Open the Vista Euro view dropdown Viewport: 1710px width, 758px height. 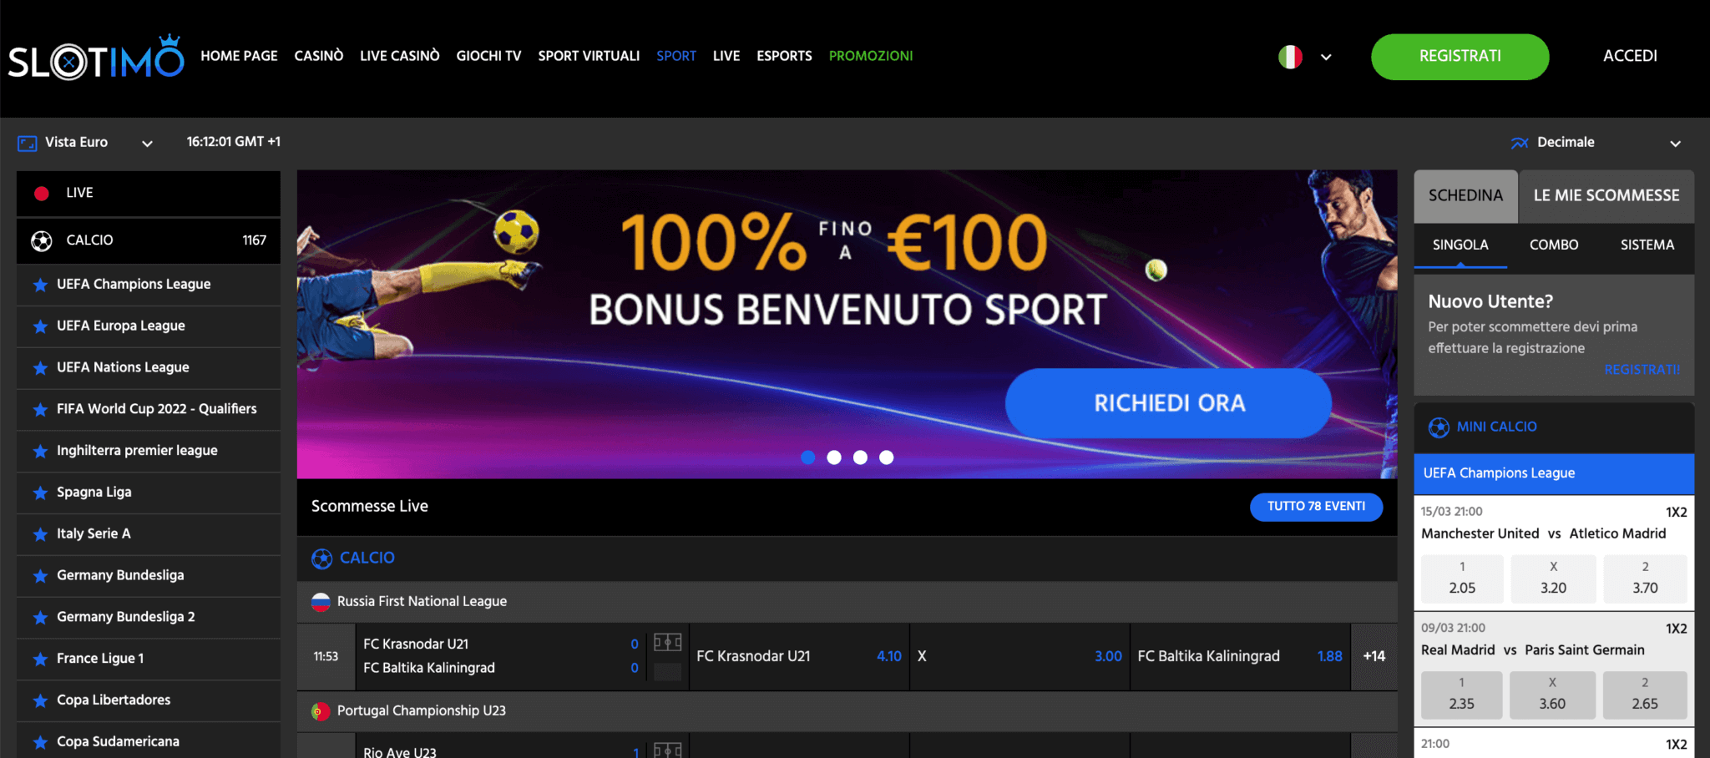147,144
